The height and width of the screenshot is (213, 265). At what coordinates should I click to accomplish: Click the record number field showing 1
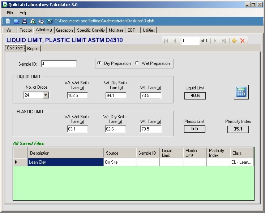click(190, 41)
